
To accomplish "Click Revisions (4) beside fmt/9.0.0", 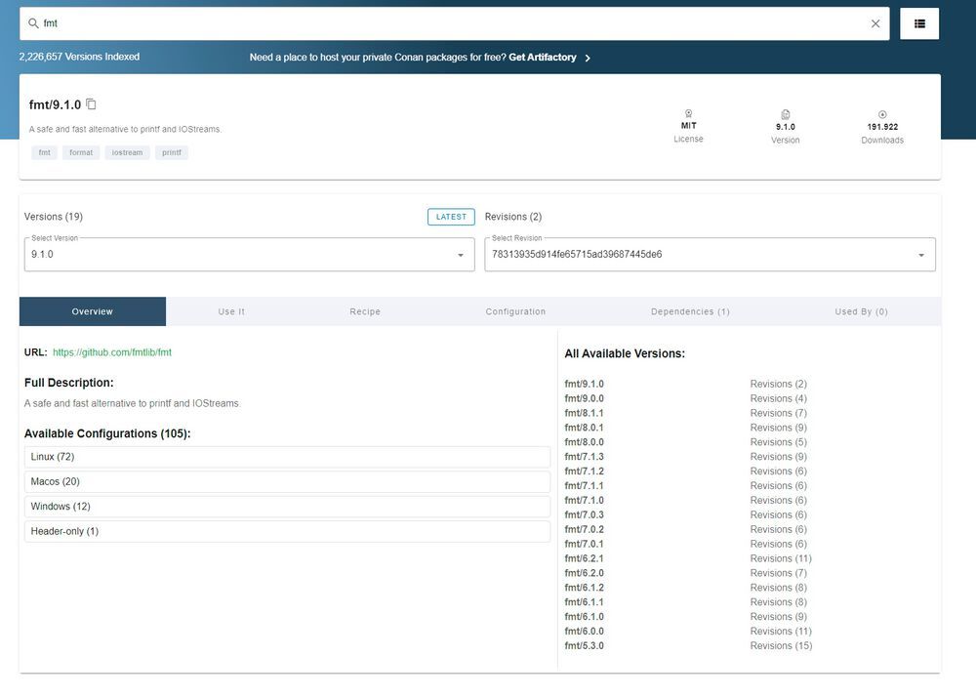I will (x=778, y=398).
